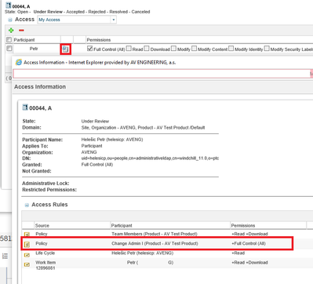Click the green plus add participant icon
Viewport: 313px width, 284px height.
11,31
